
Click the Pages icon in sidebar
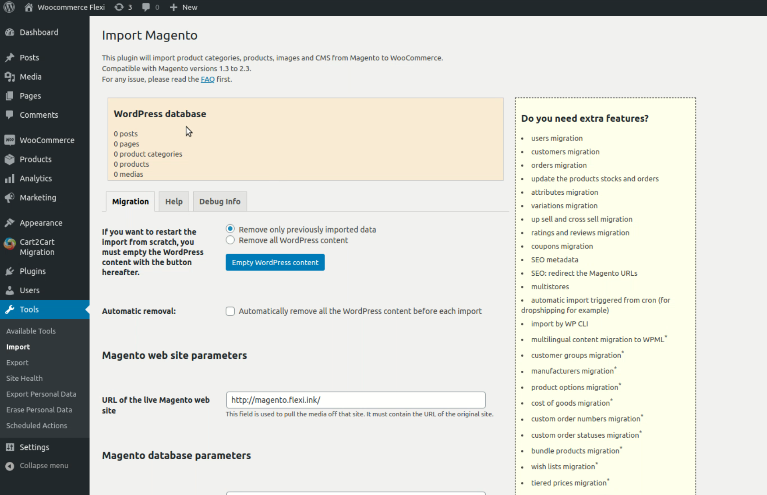pyautogui.click(x=10, y=96)
